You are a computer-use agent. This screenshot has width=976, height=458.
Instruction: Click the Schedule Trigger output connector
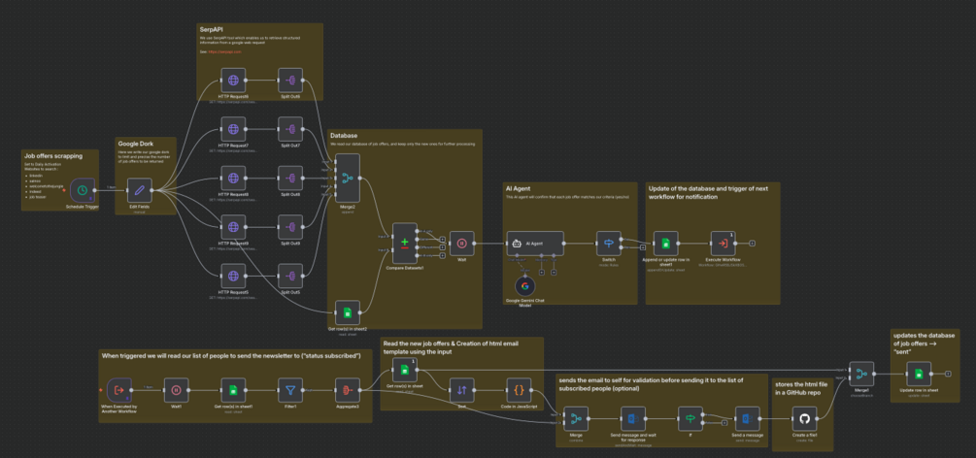tap(95, 190)
